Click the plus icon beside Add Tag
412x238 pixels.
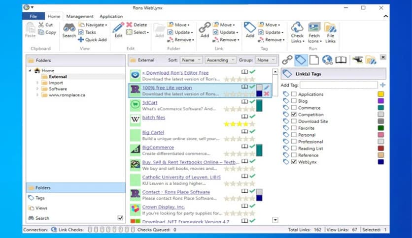pos(382,85)
